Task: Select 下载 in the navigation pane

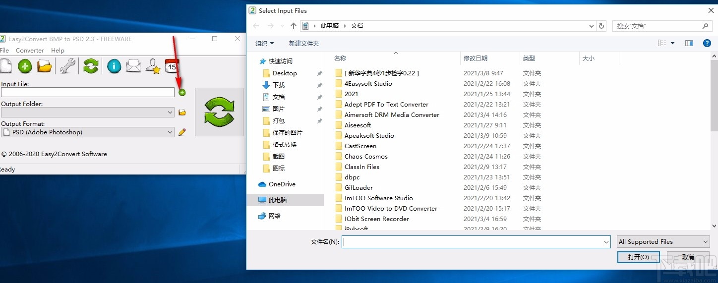Action: click(279, 85)
